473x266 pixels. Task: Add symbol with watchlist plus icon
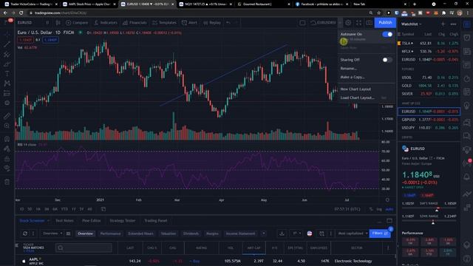coord(443,24)
